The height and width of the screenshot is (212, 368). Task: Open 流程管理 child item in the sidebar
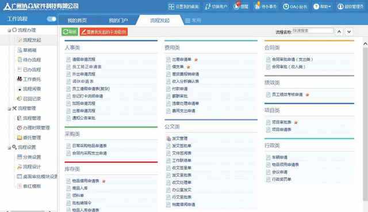32,118
